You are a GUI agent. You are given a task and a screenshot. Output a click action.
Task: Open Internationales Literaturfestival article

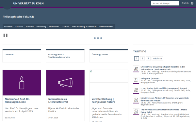pyautogui.click(x=58, y=101)
